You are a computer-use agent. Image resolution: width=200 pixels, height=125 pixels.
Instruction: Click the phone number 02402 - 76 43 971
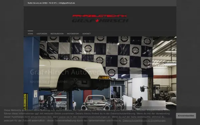pos(50,3)
